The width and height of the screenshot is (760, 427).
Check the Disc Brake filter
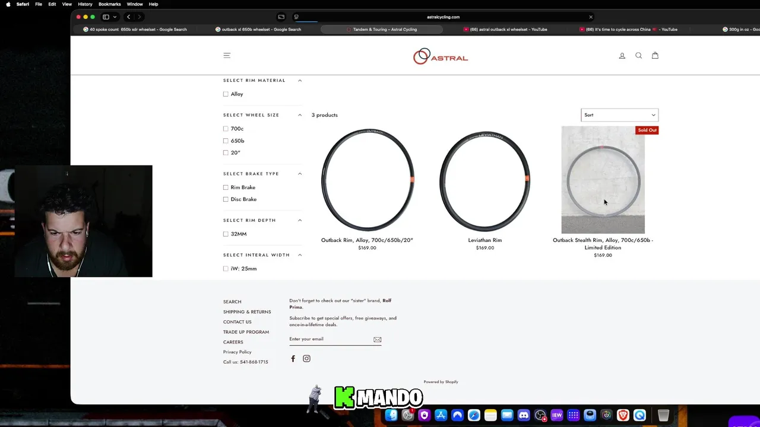coord(226,199)
